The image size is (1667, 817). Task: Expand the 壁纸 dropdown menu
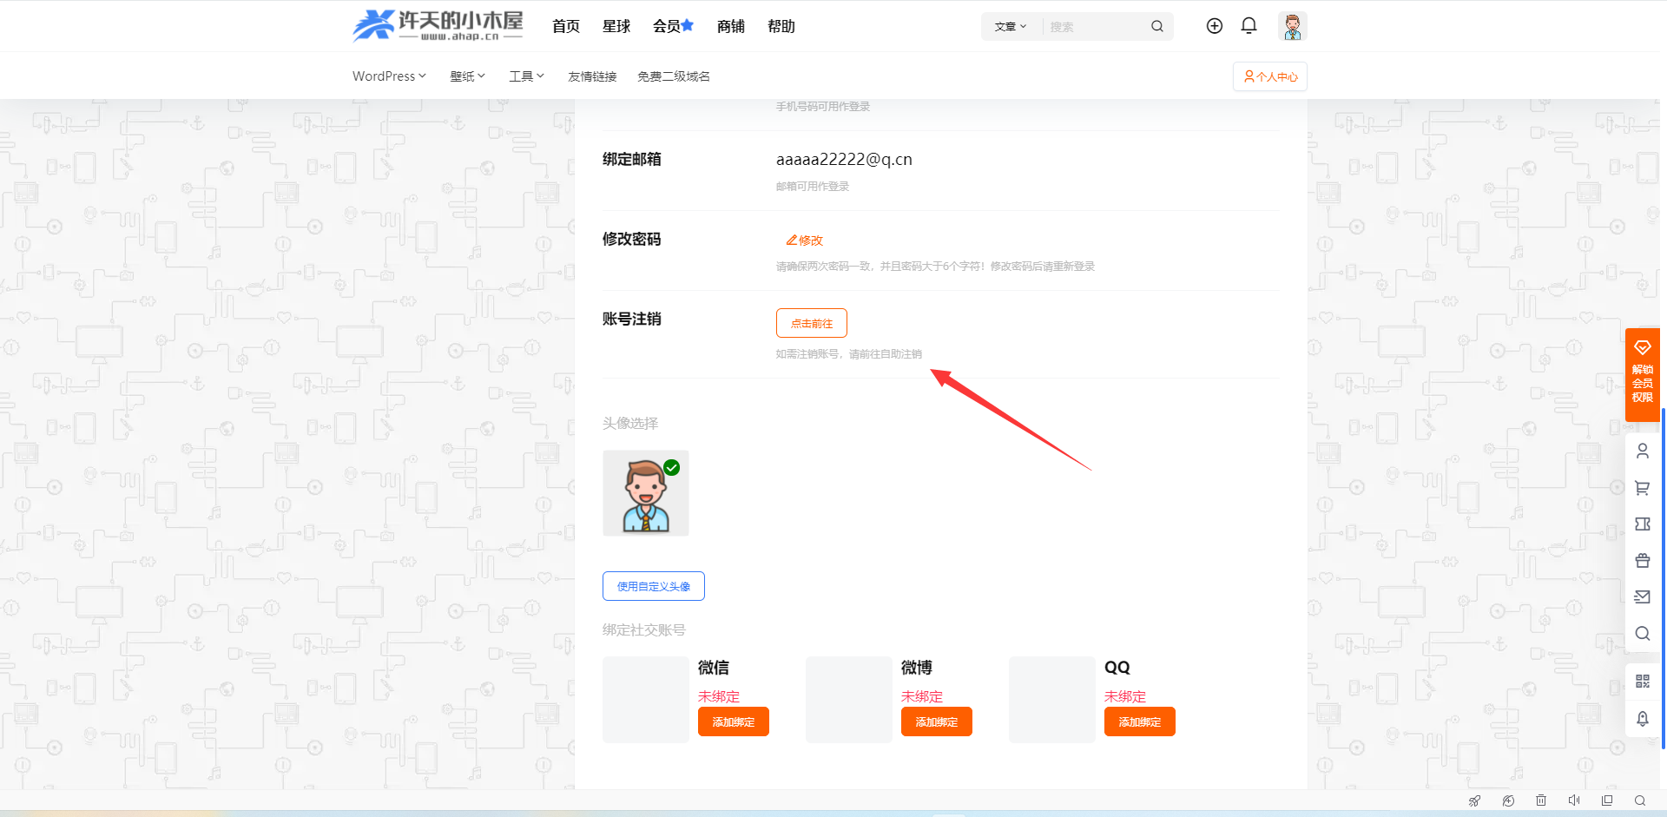tap(467, 76)
